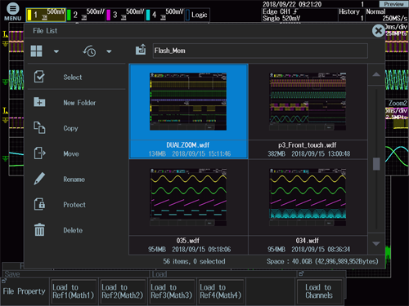Click the yellow channel 1 color bar
Screen dimensions: 409x306
coord(29,15)
